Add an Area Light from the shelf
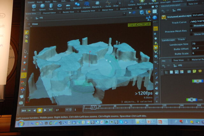Screen dimensions: 204x136 tap(165, 2)
